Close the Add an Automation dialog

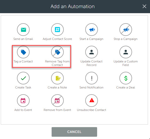pyautogui.click(x=144, y=6)
